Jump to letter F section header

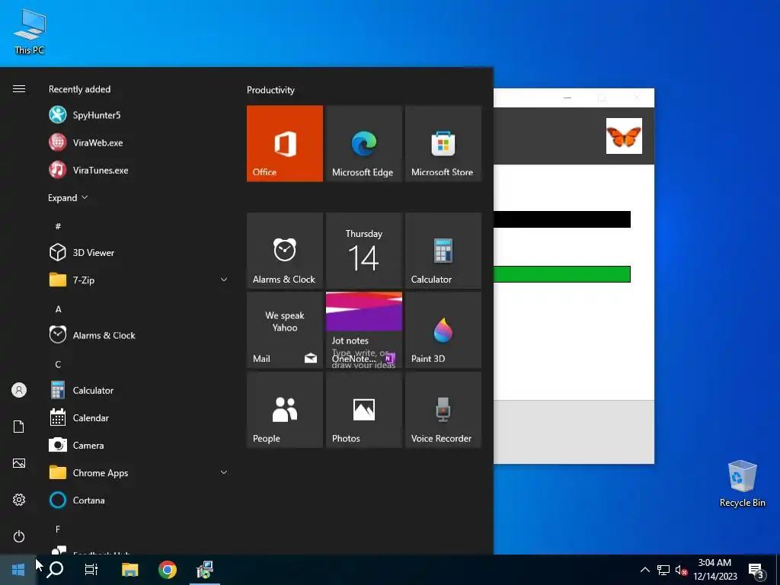(x=58, y=529)
